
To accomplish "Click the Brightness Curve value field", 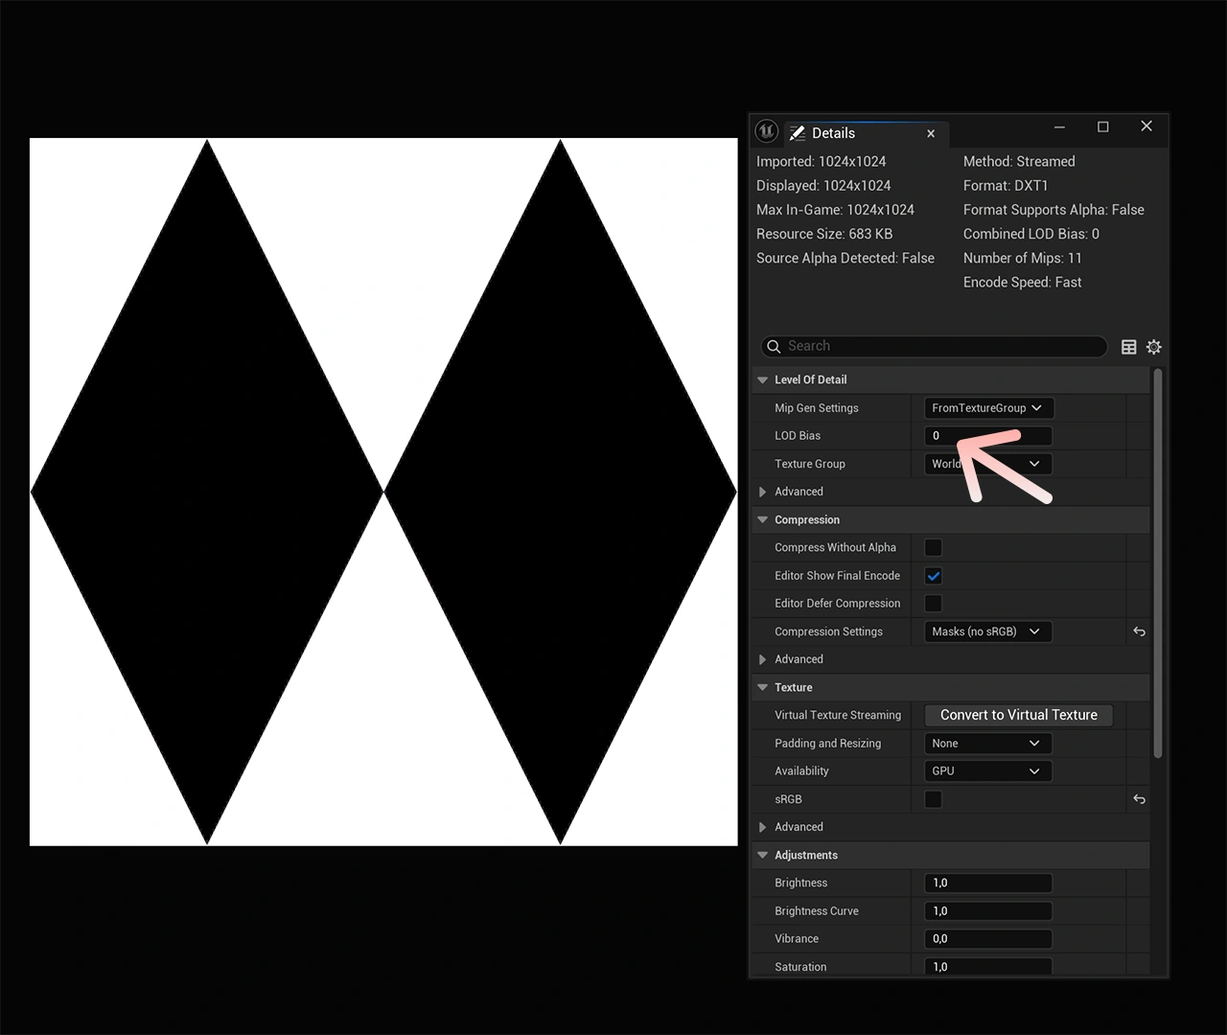I will [x=988, y=911].
